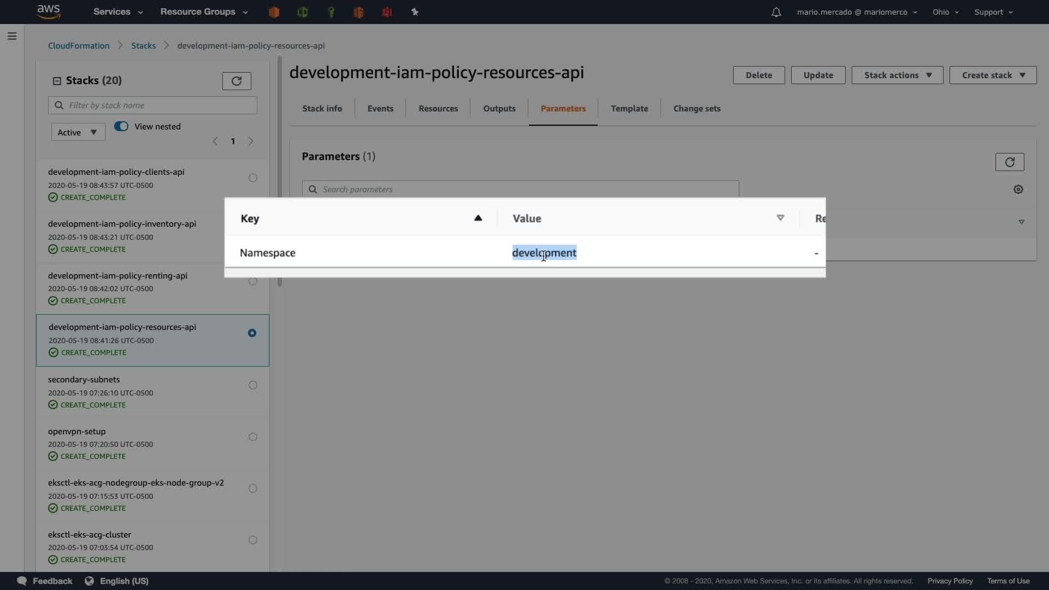Open the Active filter dropdown
The image size is (1049, 590).
(78, 132)
